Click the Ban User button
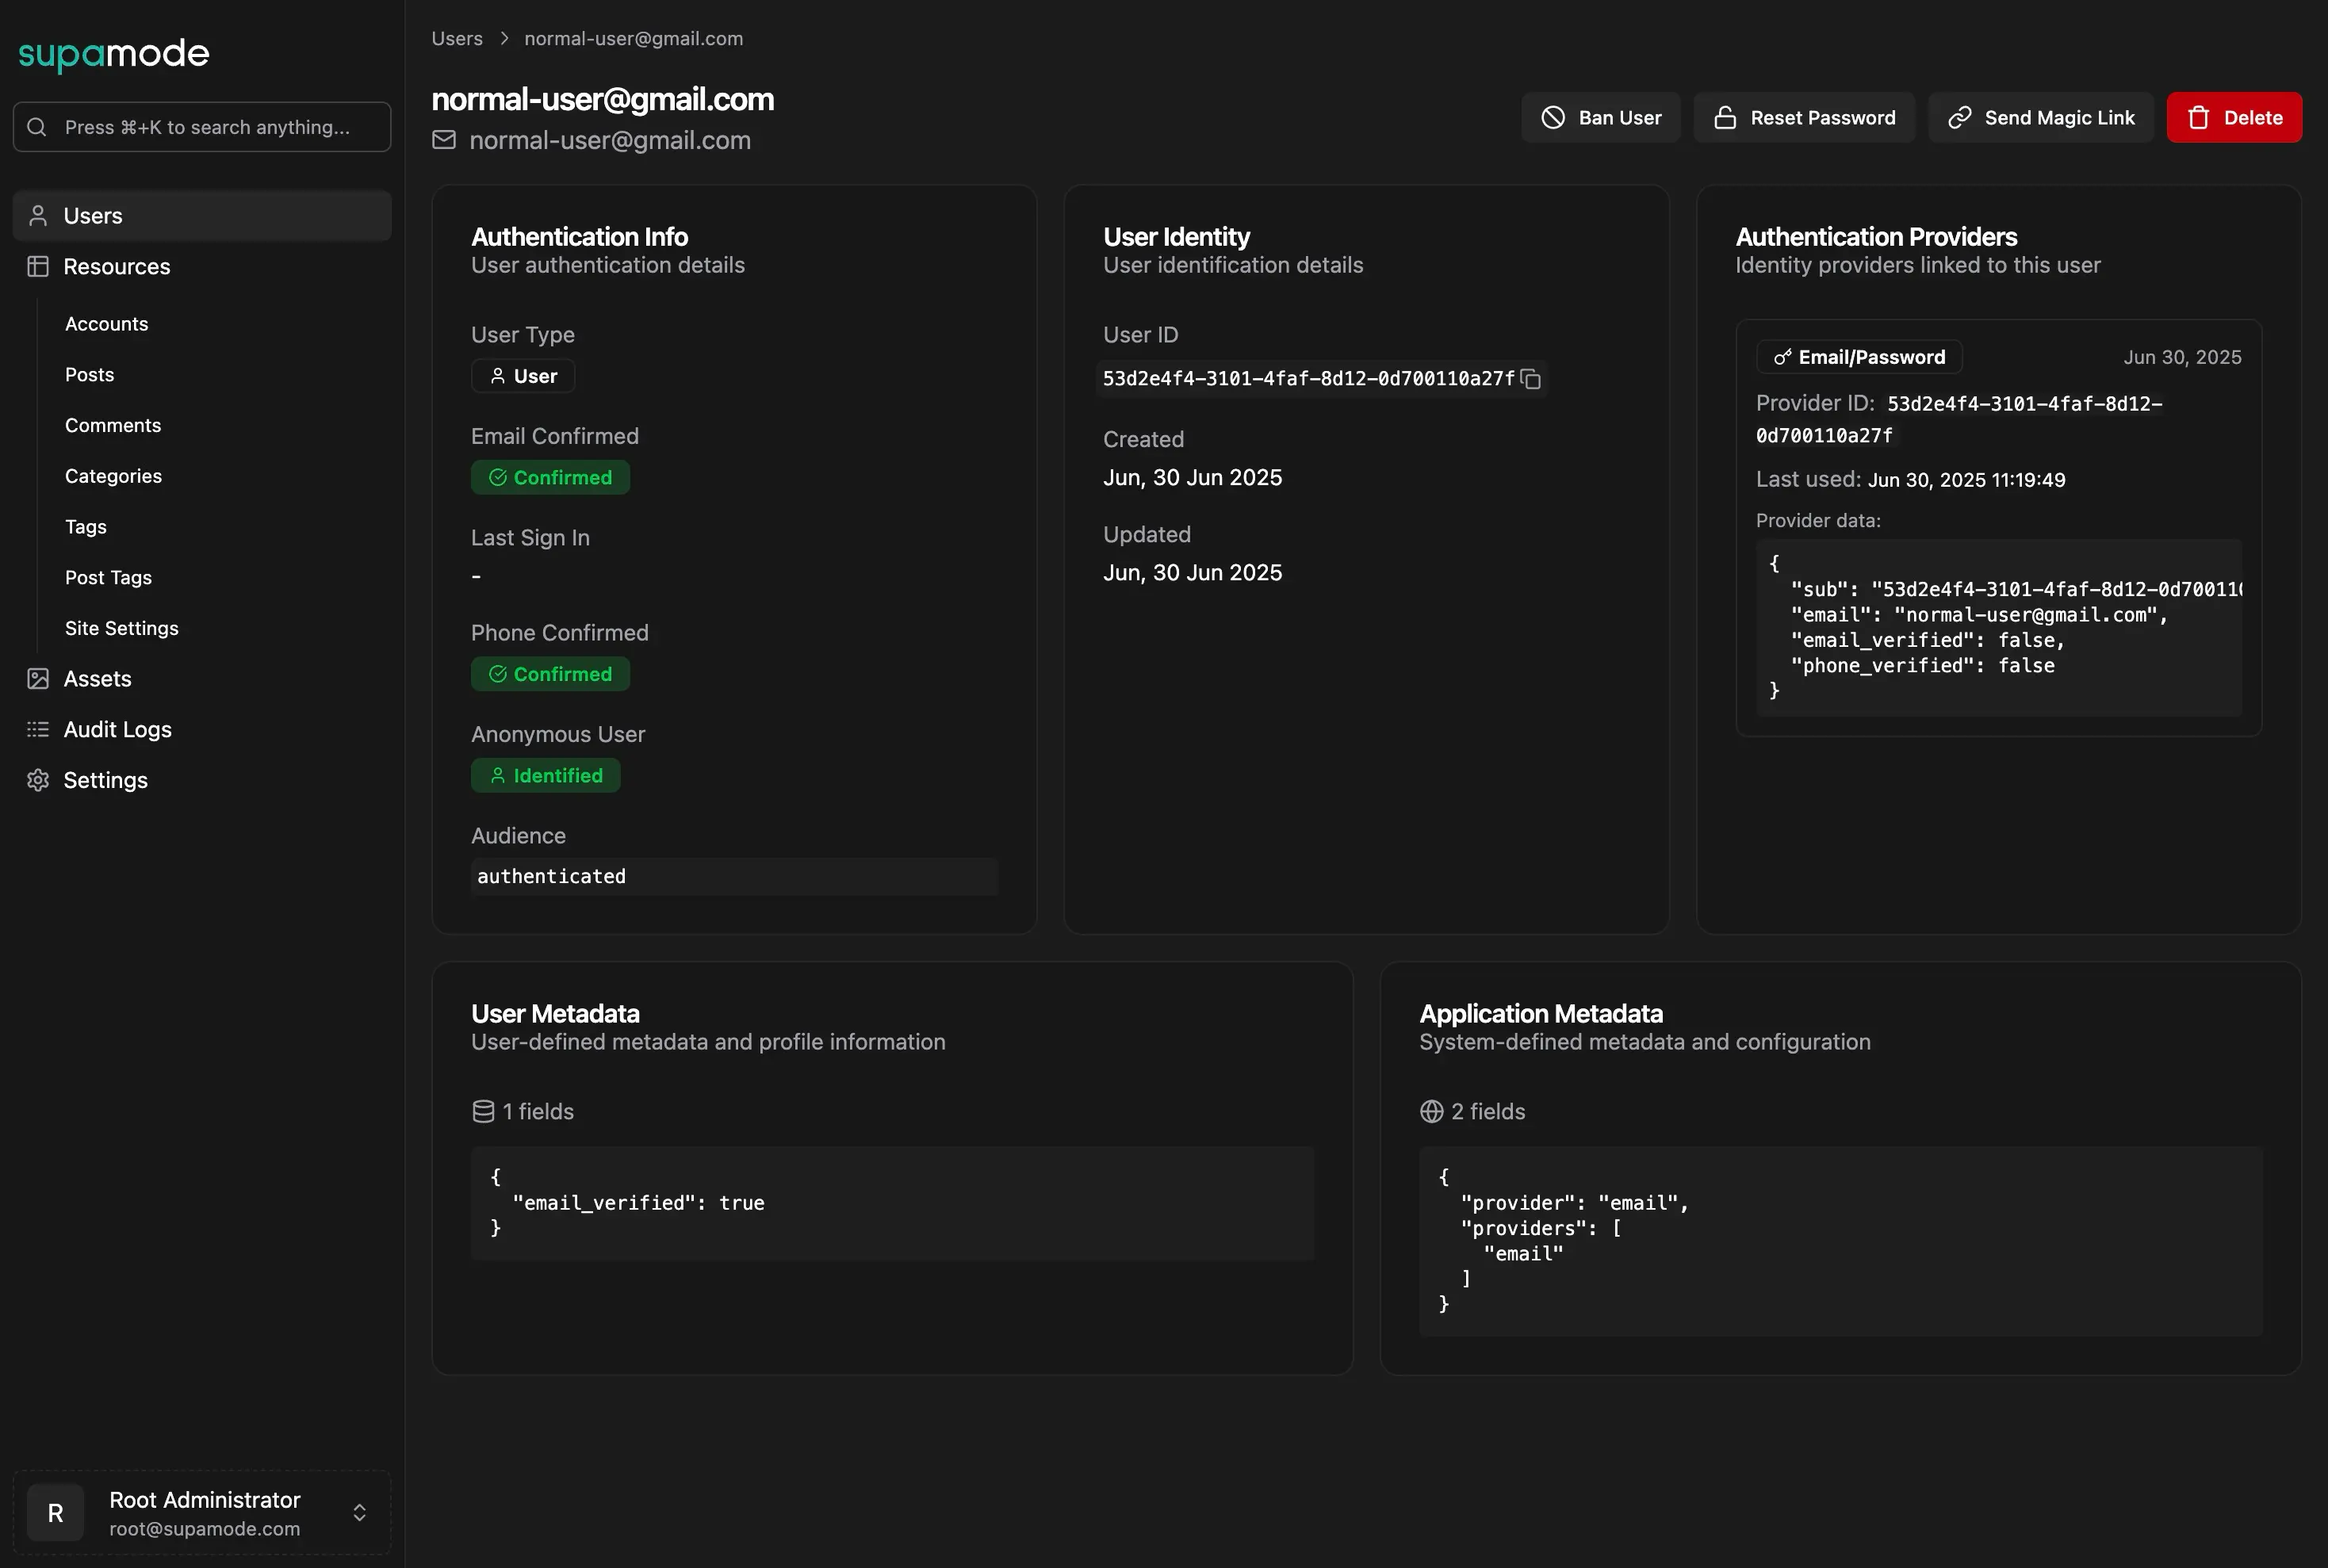The height and width of the screenshot is (1568, 2328). (x=1600, y=117)
